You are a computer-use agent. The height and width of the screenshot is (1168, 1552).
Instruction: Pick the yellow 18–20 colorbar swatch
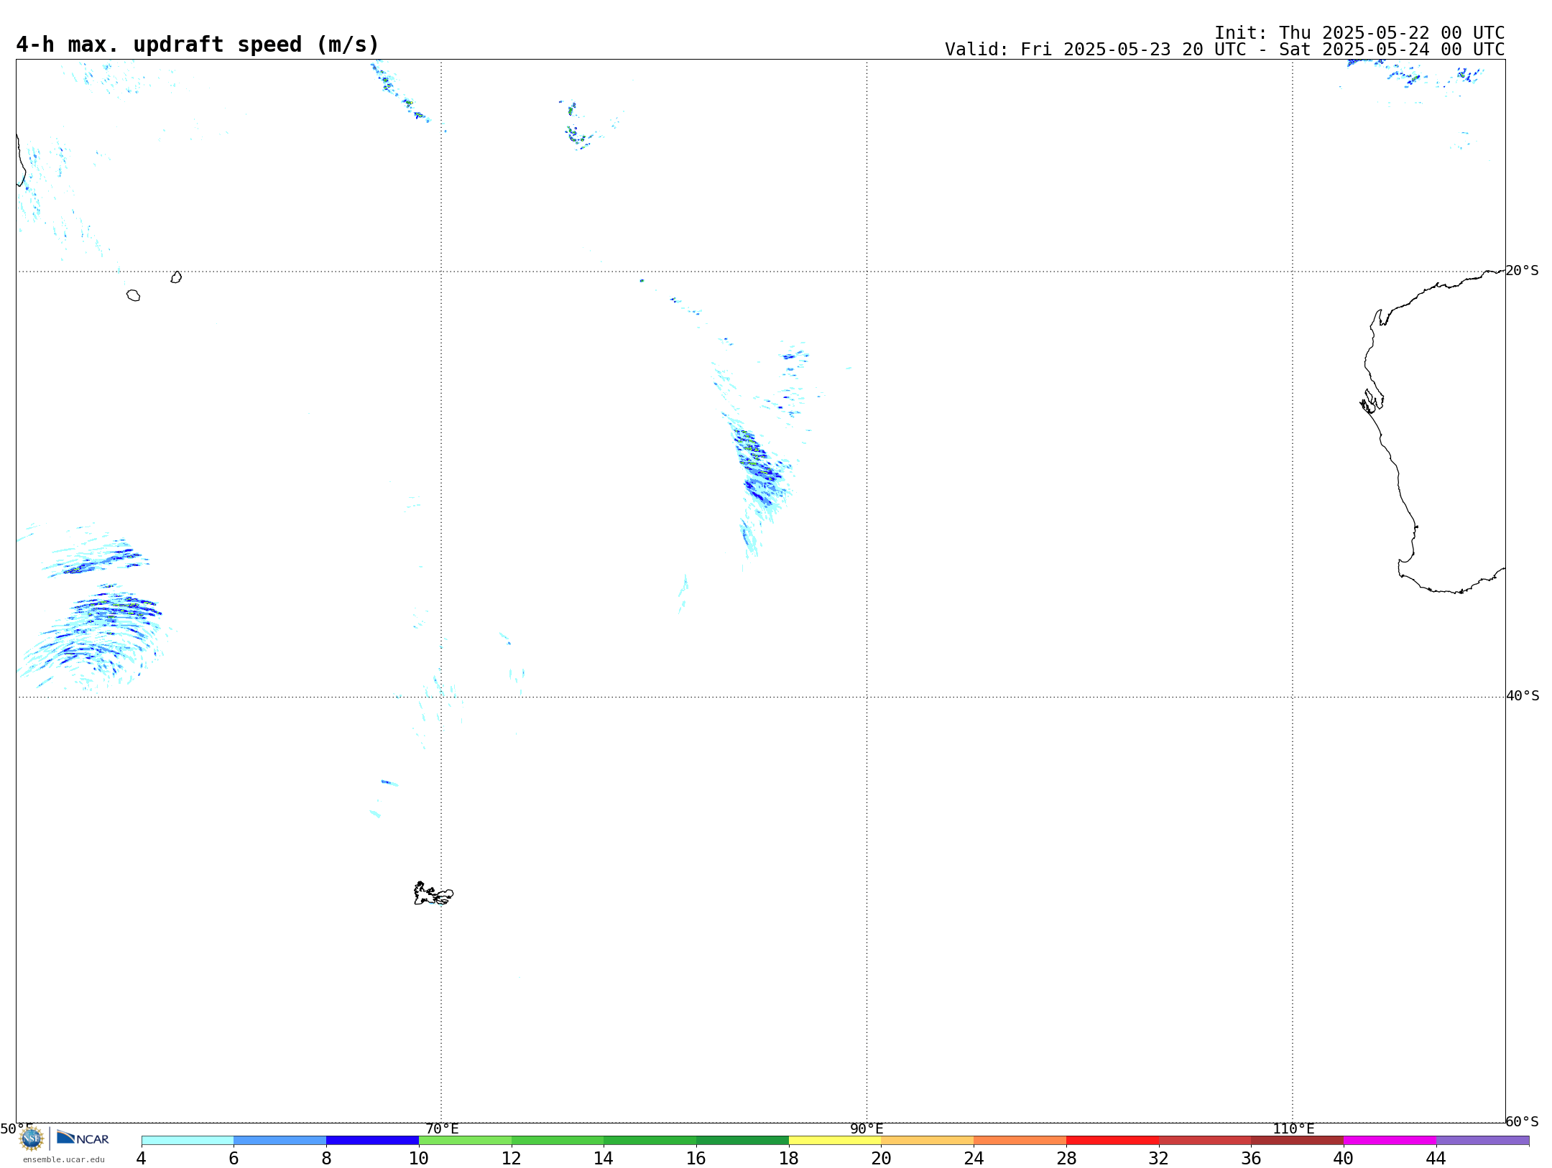pyautogui.click(x=835, y=1140)
